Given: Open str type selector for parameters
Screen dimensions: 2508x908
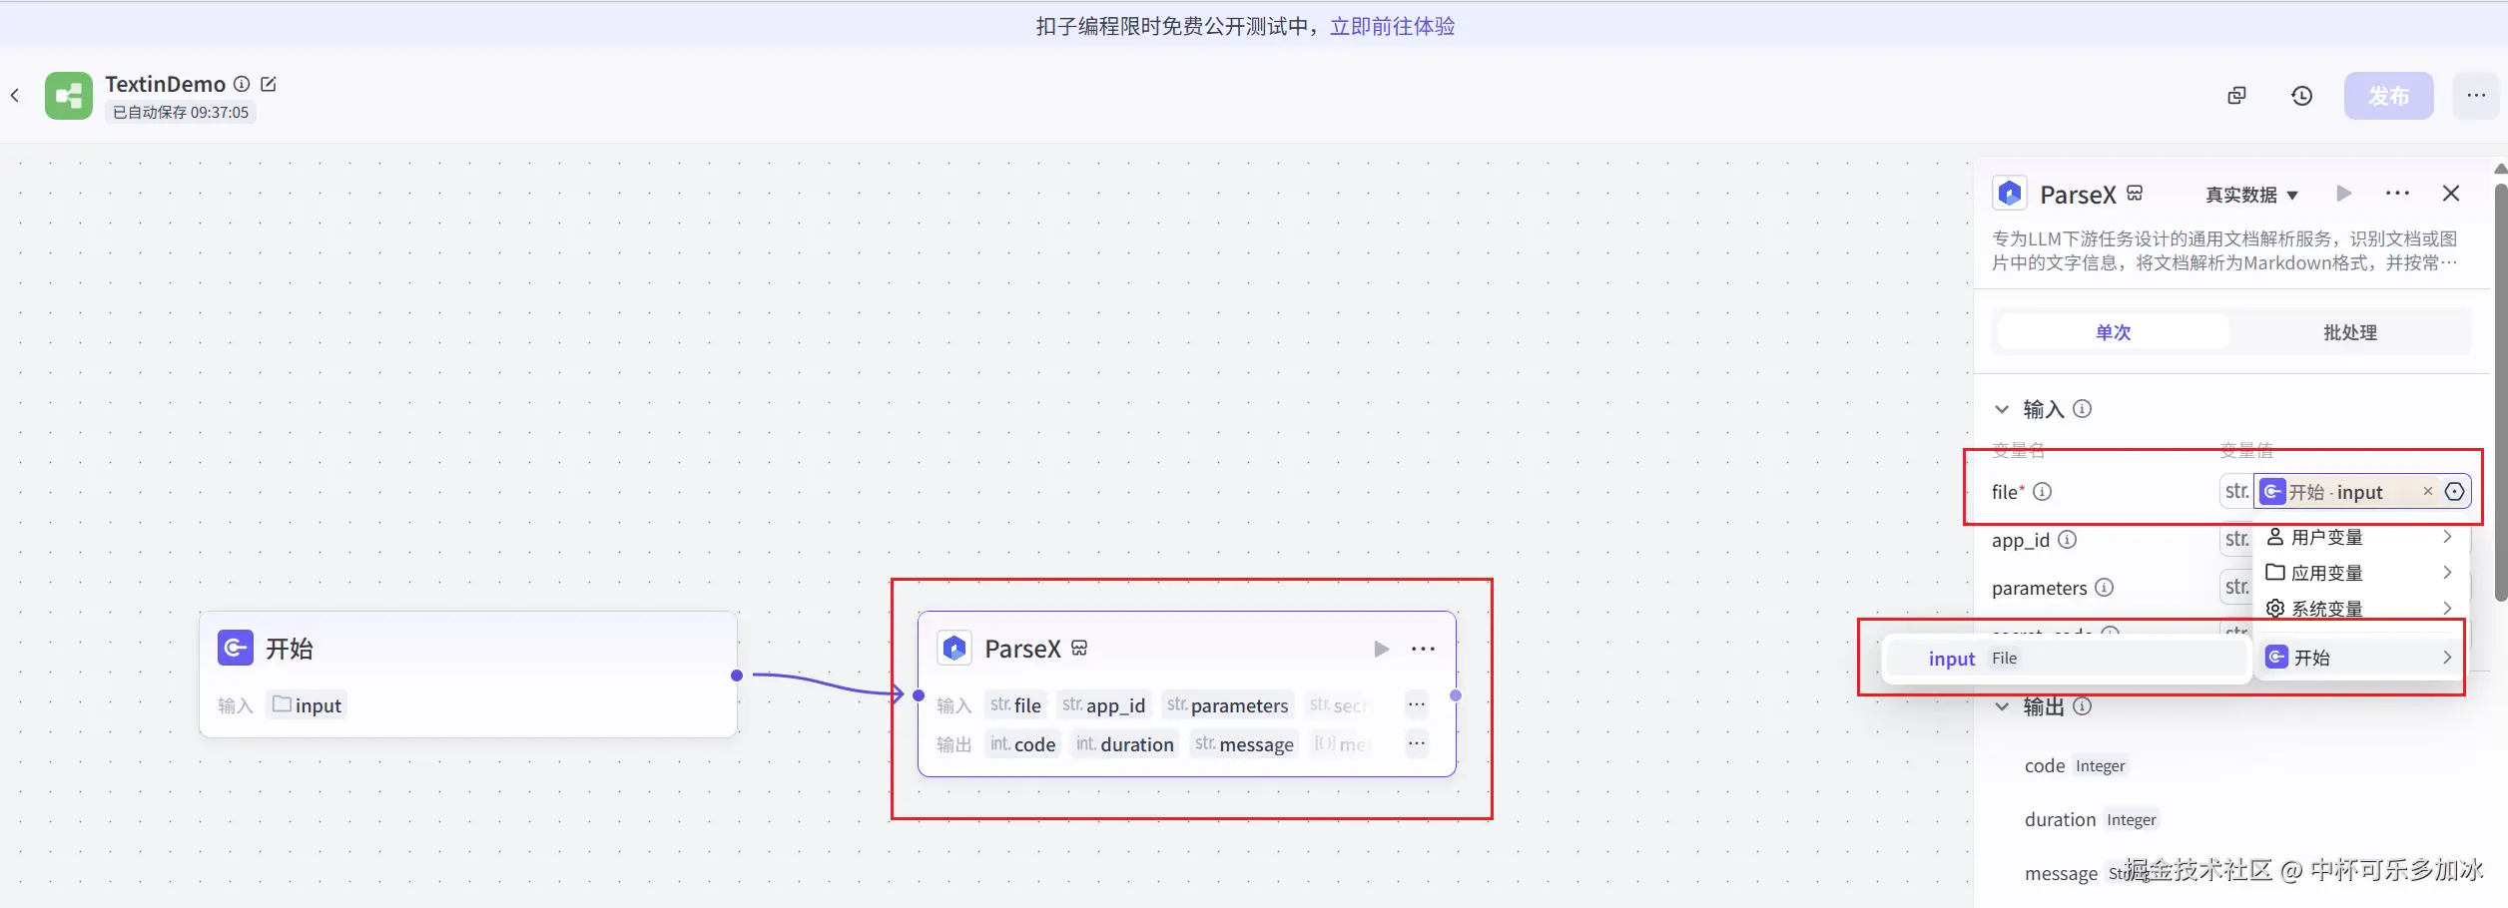Looking at the screenshot, I should pyautogui.click(x=2236, y=587).
